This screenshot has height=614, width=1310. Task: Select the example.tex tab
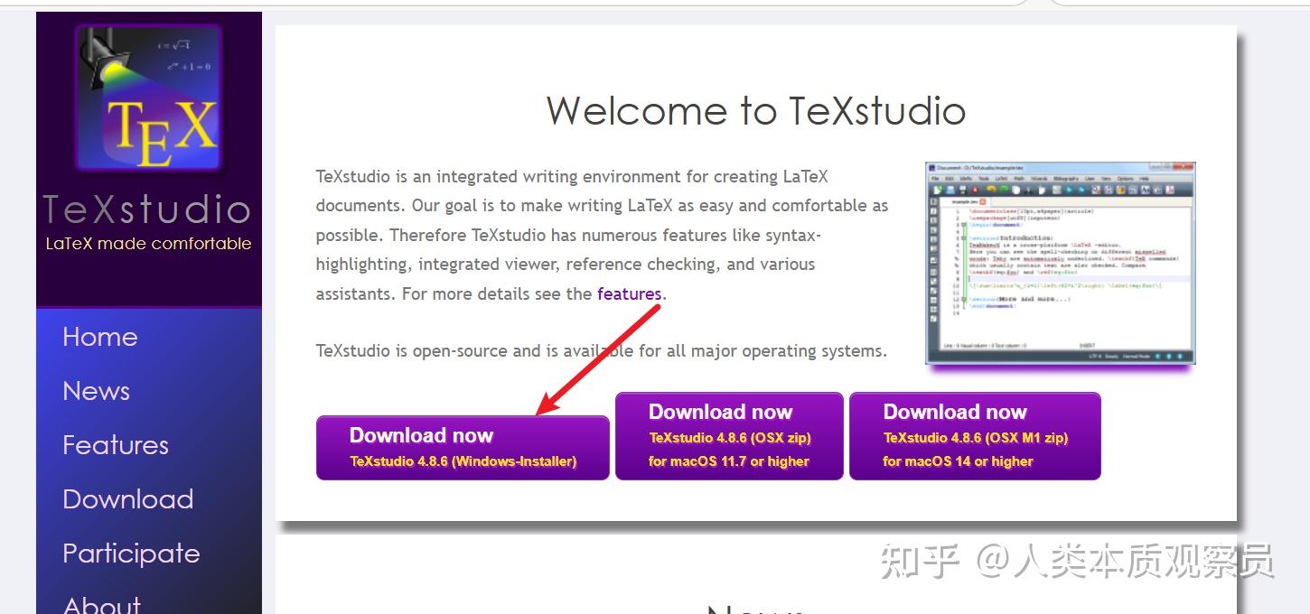click(x=965, y=200)
